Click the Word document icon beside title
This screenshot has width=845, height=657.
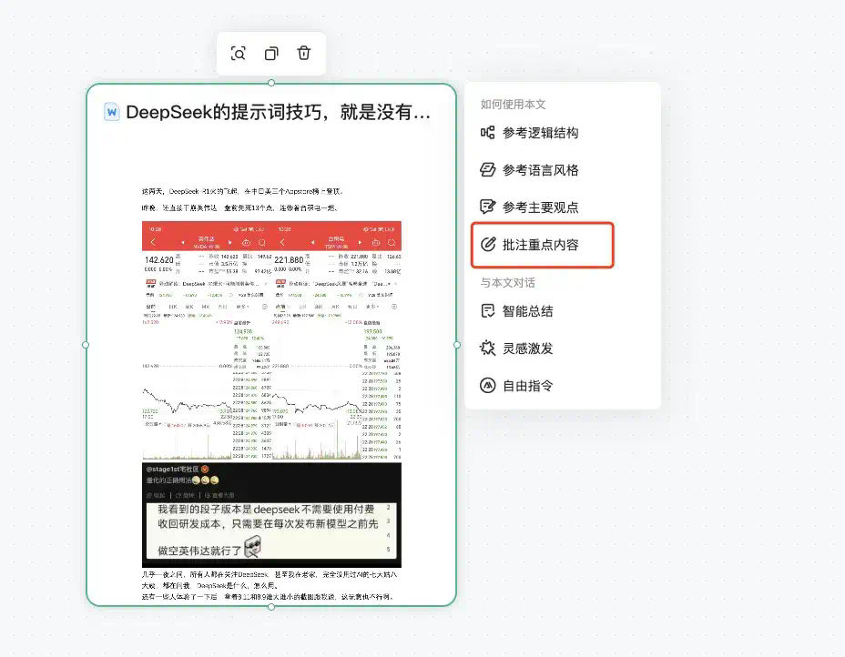[x=112, y=112]
